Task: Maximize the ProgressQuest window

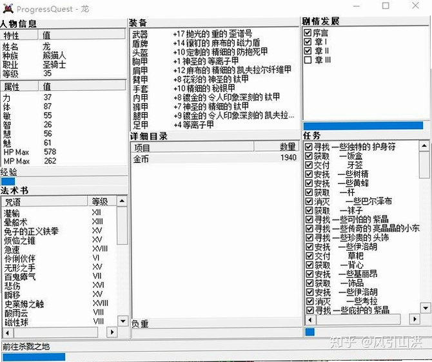Action: (386, 6)
